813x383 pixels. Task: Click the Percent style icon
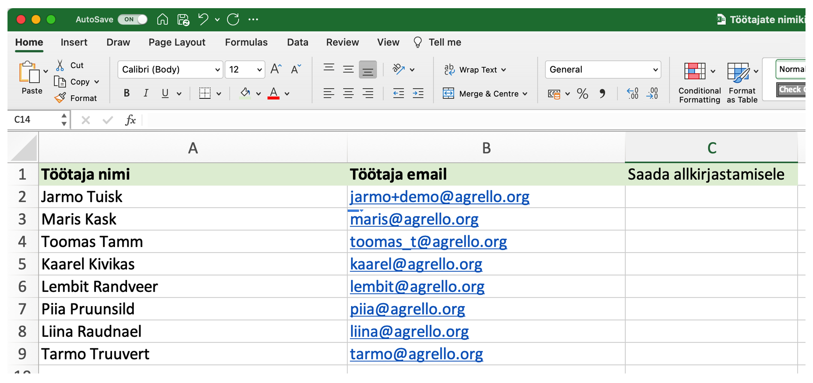[583, 94]
